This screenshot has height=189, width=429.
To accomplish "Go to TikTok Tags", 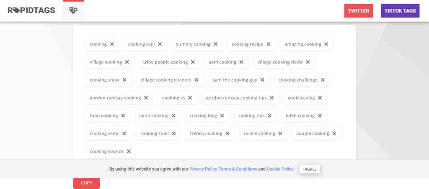I will (400, 11).
